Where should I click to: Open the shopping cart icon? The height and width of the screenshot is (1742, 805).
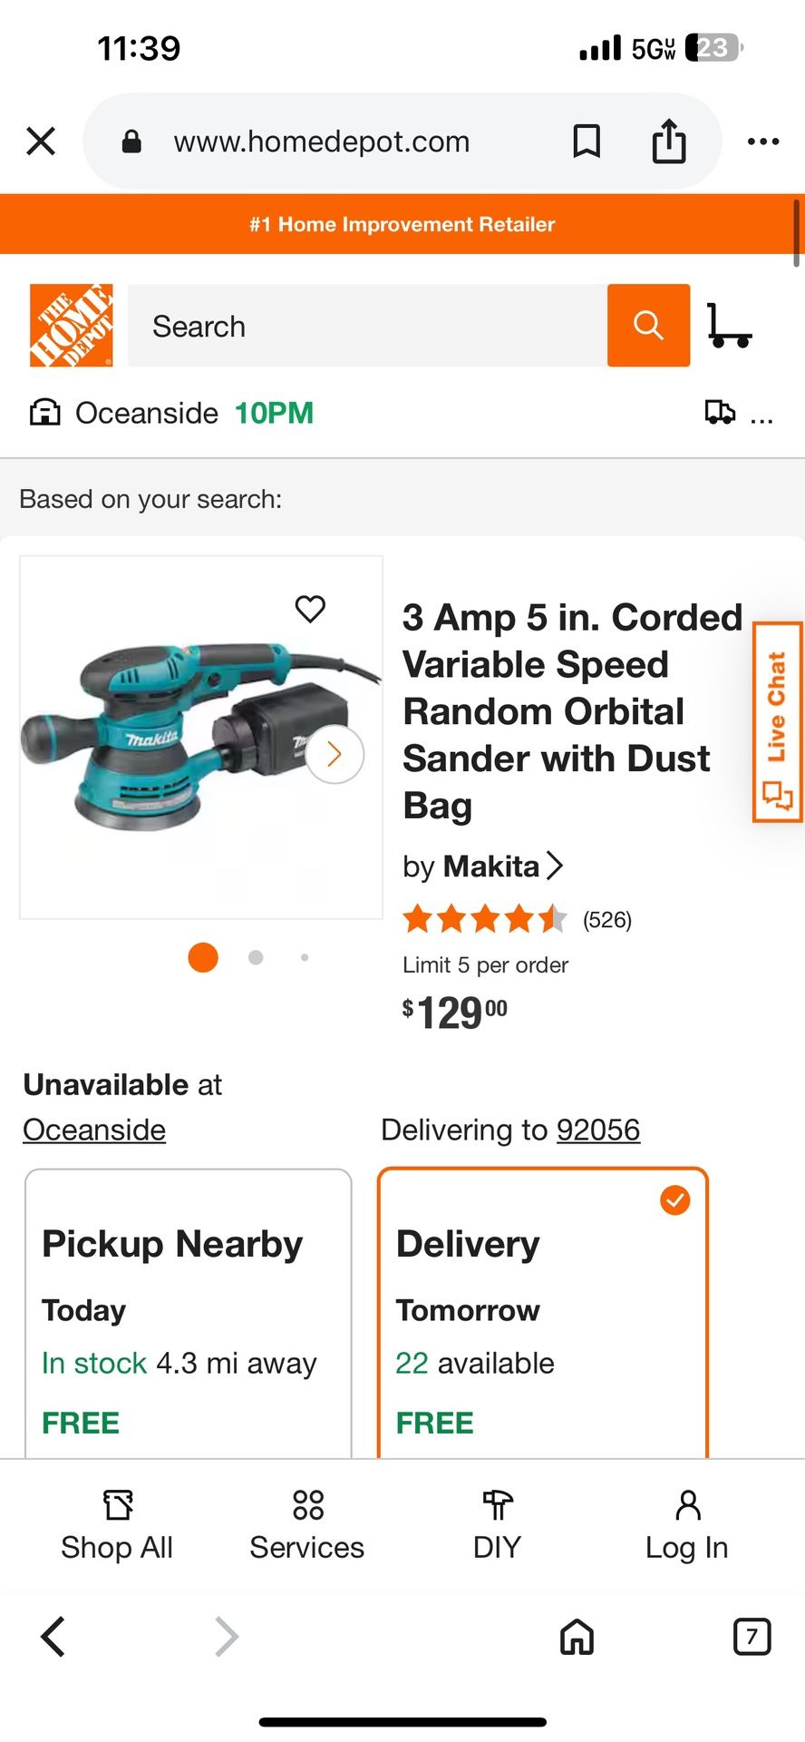click(x=732, y=325)
